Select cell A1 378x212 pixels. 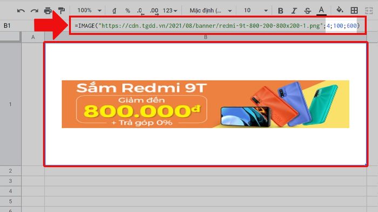point(33,104)
